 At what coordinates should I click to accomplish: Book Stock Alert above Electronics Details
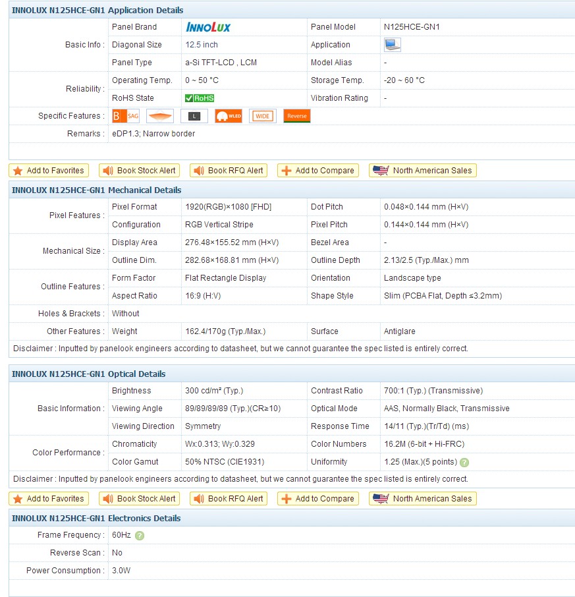point(139,499)
